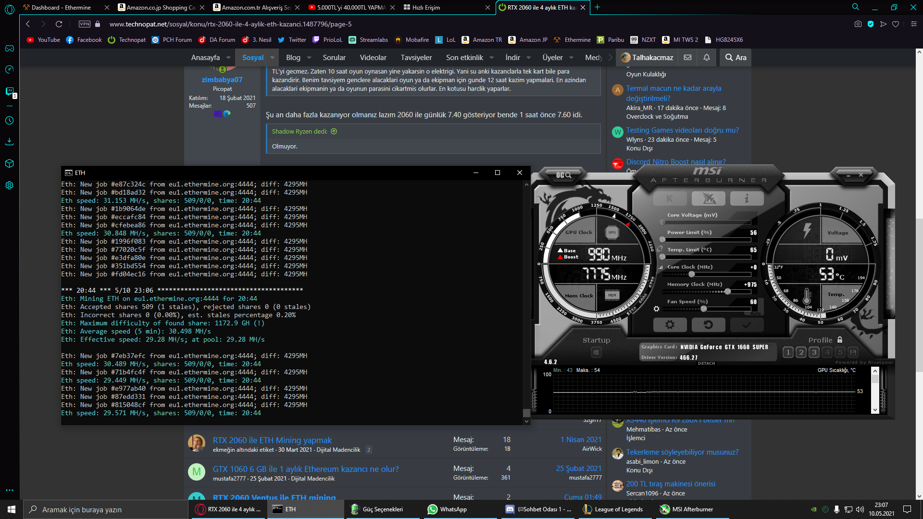Toggle Startup Windows button in Afterburner
This screenshot has height=519, width=923.
click(596, 352)
